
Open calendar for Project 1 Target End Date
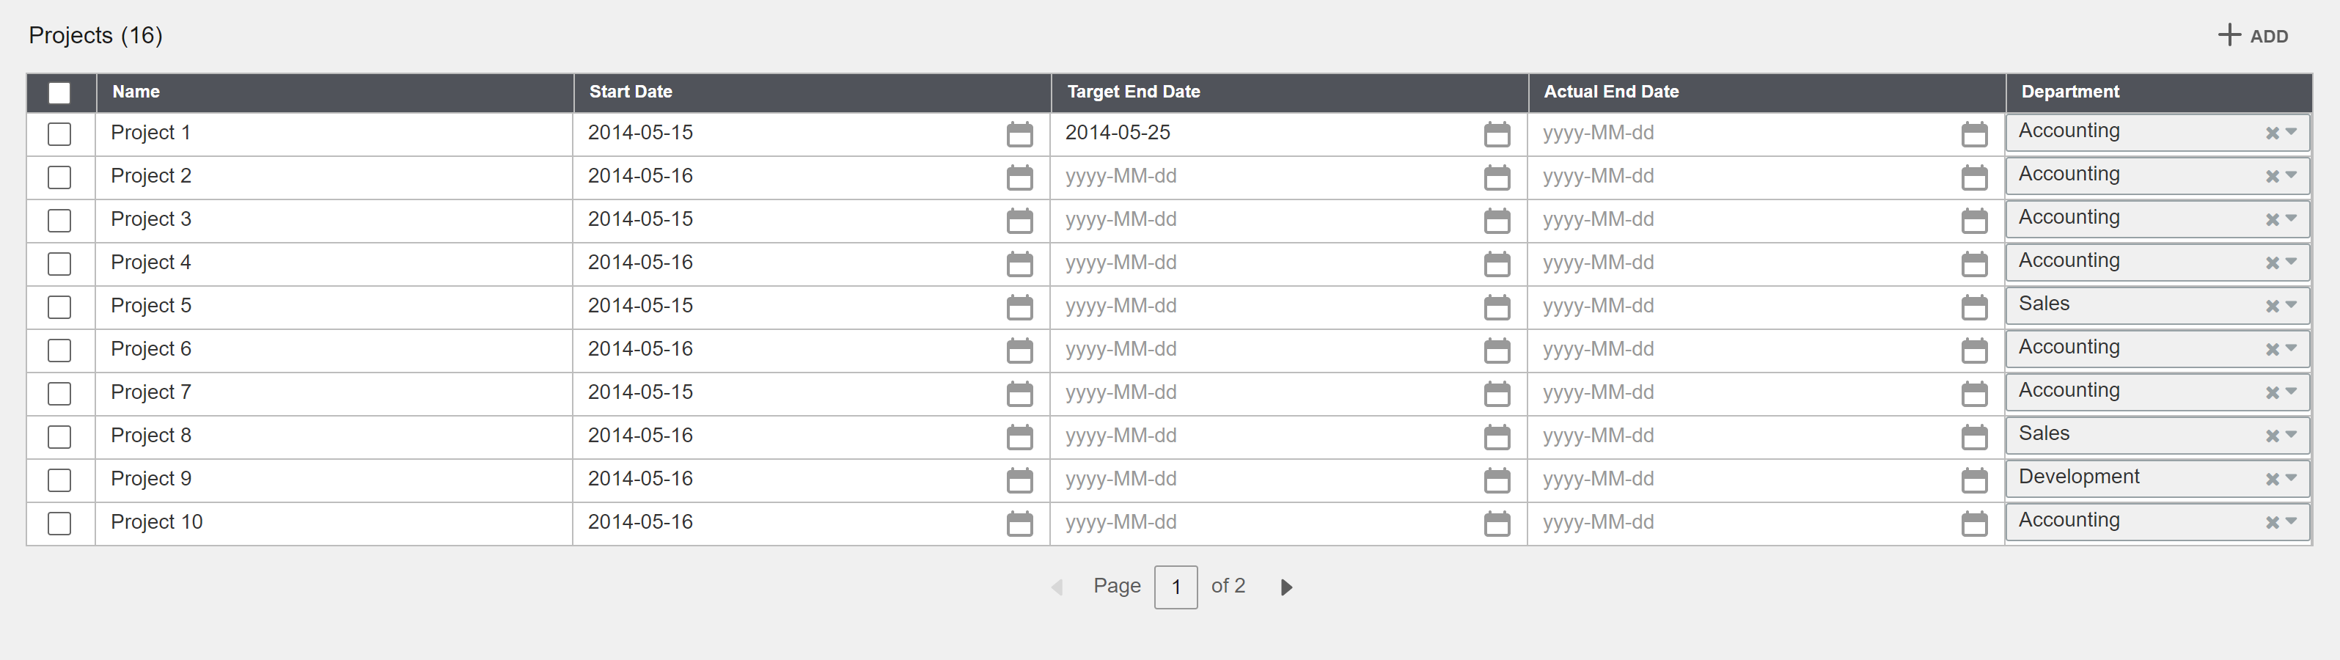click(1496, 134)
